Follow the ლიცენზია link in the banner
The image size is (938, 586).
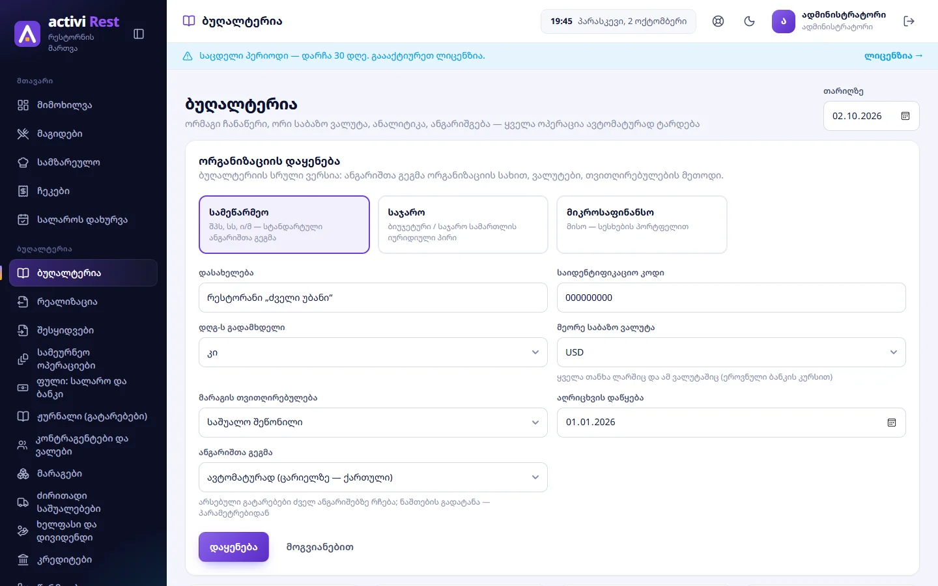[x=893, y=56]
